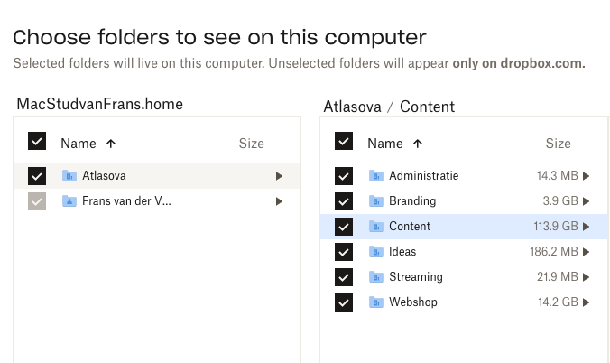610x363 pixels.
Task: Toggle select-all checkbox in right panel header
Action: coord(343,142)
